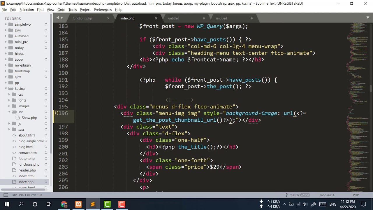Change the PHP syntax selector
Viewport: 373px width, 210px height.
(356, 195)
